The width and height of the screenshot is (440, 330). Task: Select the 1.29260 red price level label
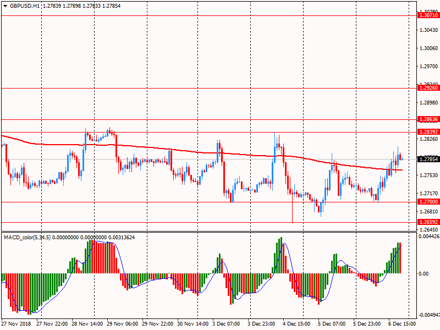[x=428, y=88]
